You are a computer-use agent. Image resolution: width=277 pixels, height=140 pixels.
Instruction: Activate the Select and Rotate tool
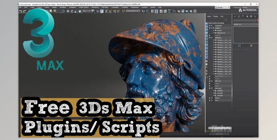(x=72, y=11)
